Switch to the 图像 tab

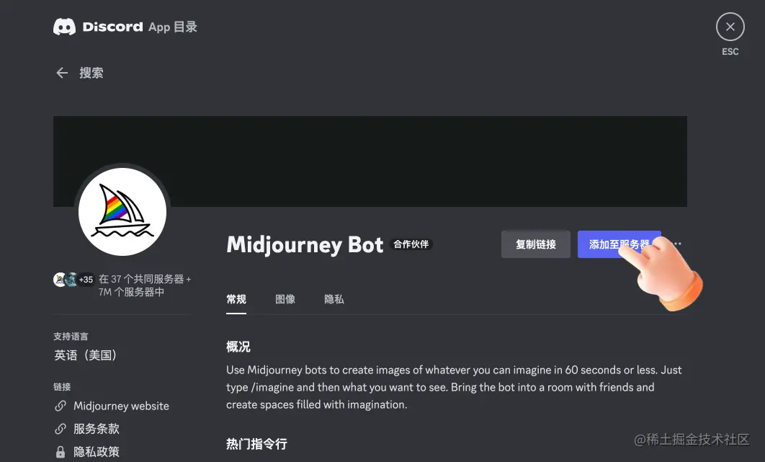point(285,299)
